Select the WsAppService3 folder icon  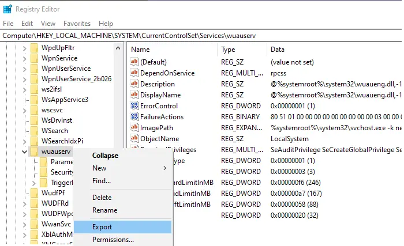click(34, 100)
